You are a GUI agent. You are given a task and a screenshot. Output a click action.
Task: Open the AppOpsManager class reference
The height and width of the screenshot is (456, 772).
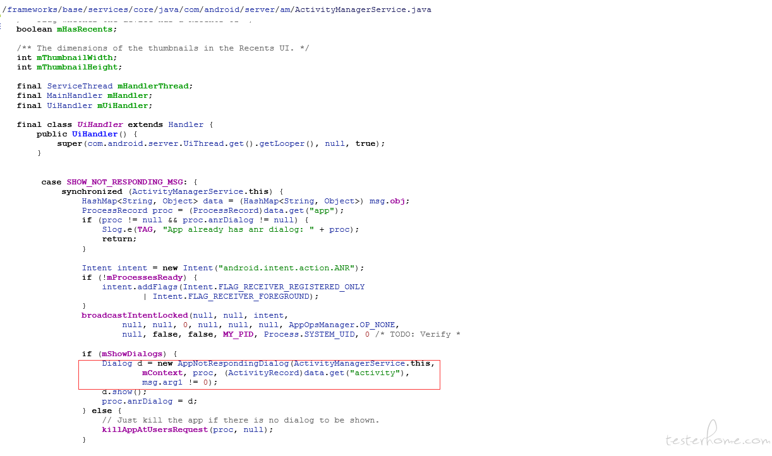pos(322,325)
